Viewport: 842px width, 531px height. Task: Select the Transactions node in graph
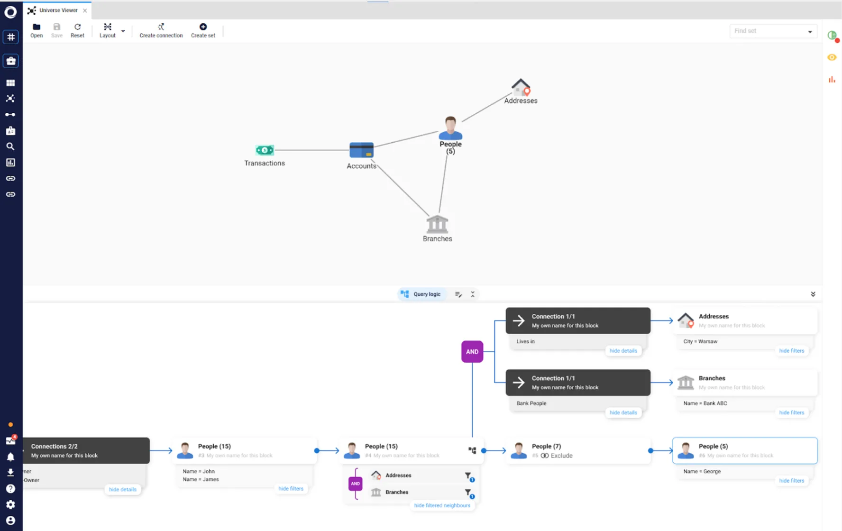pyautogui.click(x=264, y=150)
